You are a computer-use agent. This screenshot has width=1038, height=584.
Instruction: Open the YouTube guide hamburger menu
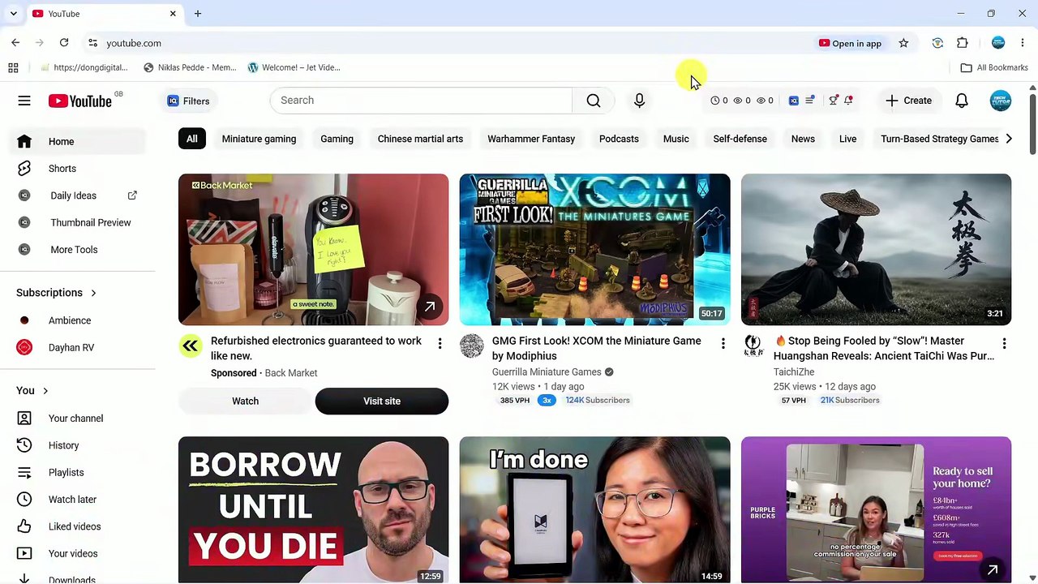[x=24, y=101]
